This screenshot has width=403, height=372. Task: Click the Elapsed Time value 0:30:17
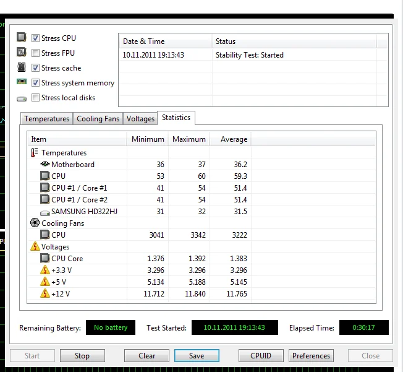pos(364,327)
